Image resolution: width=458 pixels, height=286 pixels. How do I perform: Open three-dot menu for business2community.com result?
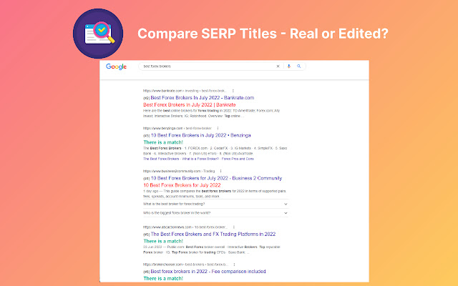click(220, 171)
